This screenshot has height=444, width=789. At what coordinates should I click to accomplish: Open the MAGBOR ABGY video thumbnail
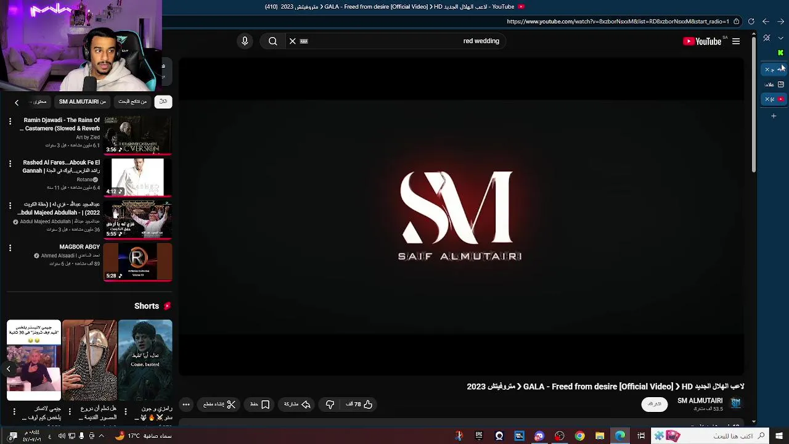137,261
